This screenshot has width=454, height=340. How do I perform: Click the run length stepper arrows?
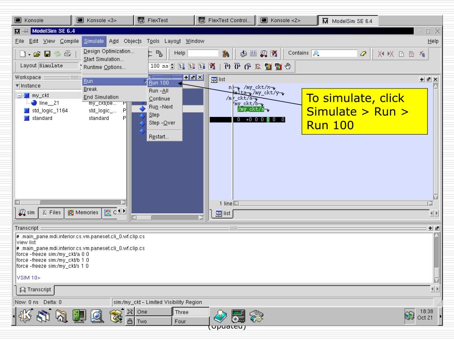(x=172, y=66)
